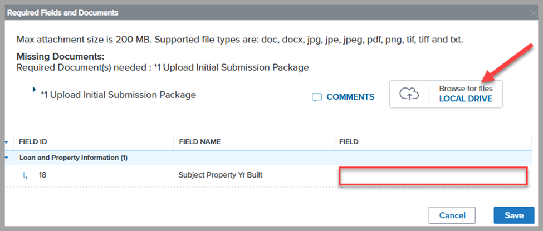This screenshot has height=231, width=543.
Task: Toggle the triangle left of FIELD ID header
Action: tap(6, 142)
